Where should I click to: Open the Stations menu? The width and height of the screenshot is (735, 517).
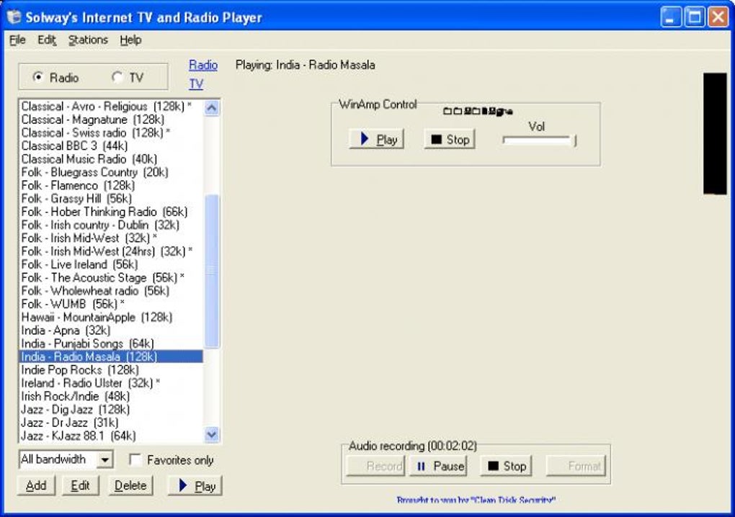tap(88, 40)
